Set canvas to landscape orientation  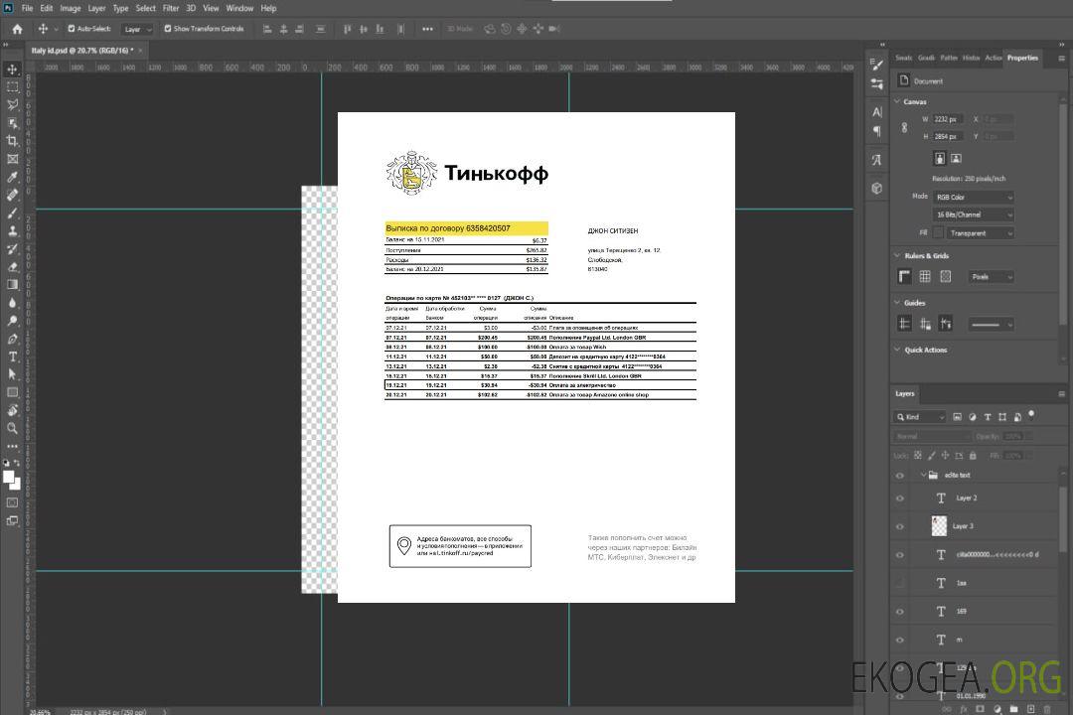956,158
